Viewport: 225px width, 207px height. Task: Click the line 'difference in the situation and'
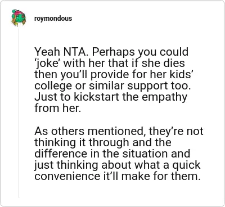tap(112, 154)
